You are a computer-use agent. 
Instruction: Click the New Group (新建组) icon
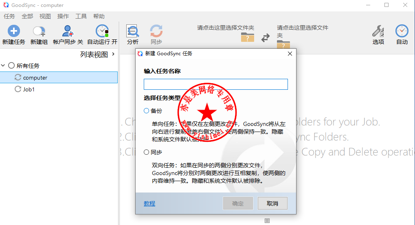[x=39, y=31]
